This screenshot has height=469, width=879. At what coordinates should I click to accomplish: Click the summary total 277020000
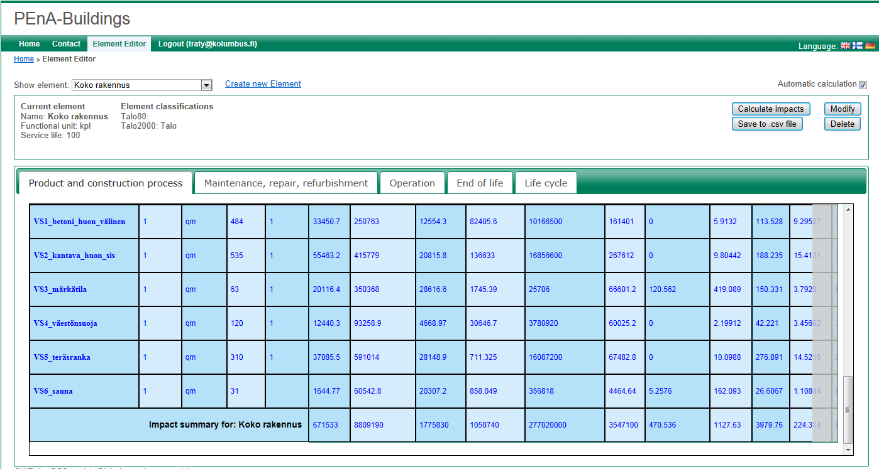click(548, 425)
